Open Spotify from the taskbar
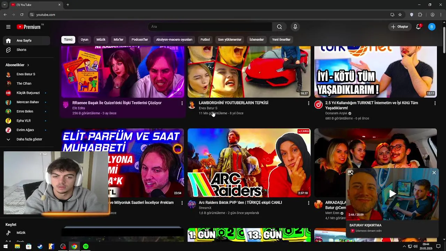 (86, 246)
